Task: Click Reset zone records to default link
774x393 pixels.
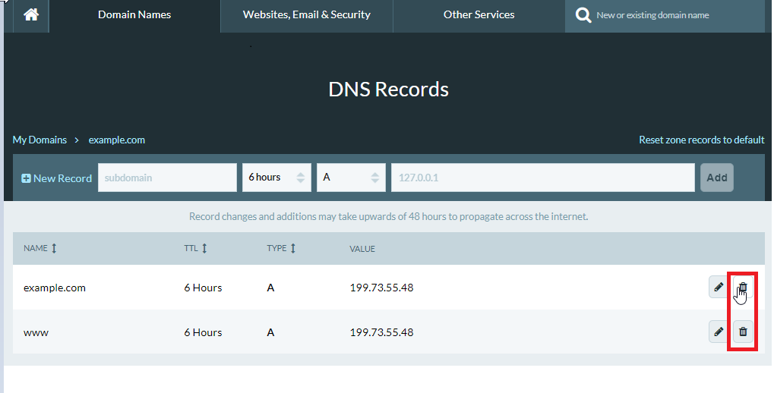Action: 701,140
